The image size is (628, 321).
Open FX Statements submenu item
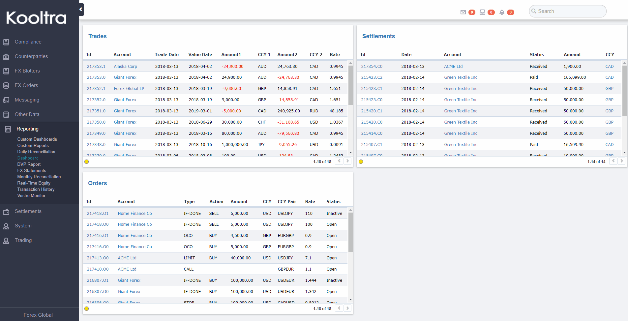click(x=32, y=170)
